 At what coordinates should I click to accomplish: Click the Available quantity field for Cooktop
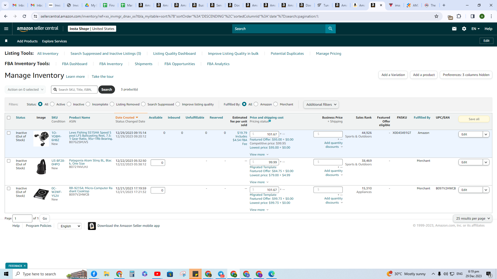[158, 190]
